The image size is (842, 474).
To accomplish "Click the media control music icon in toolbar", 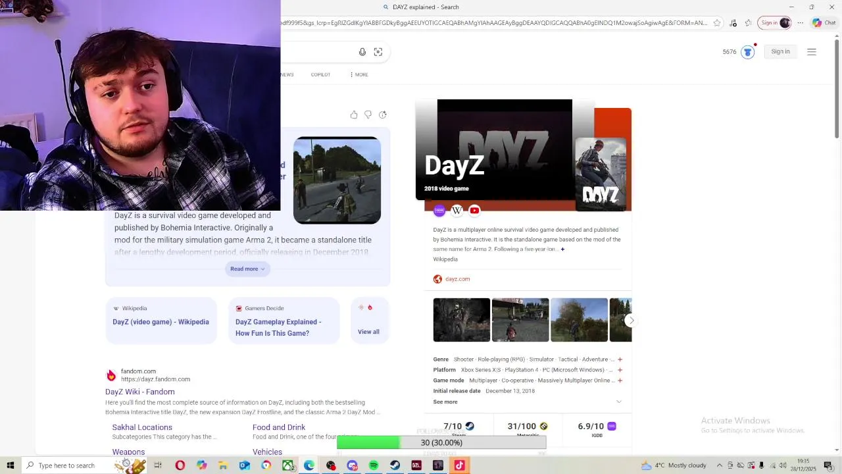I will [x=733, y=23].
